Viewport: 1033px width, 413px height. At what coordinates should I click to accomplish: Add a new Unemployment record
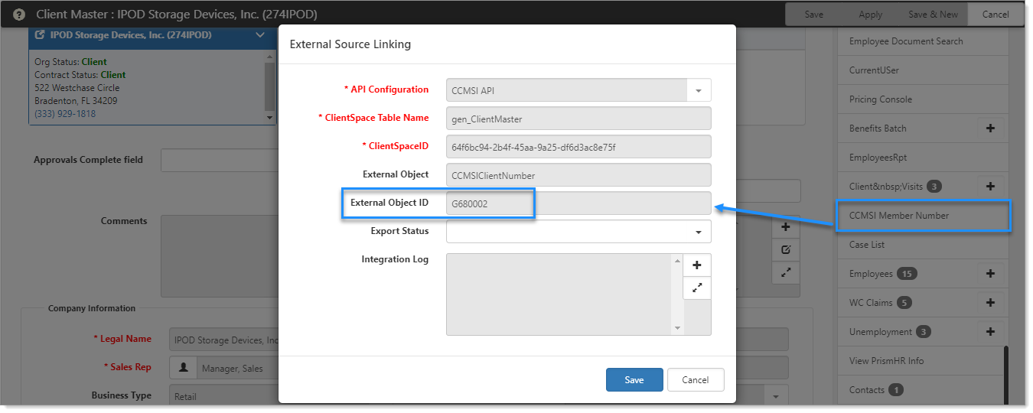(x=990, y=332)
